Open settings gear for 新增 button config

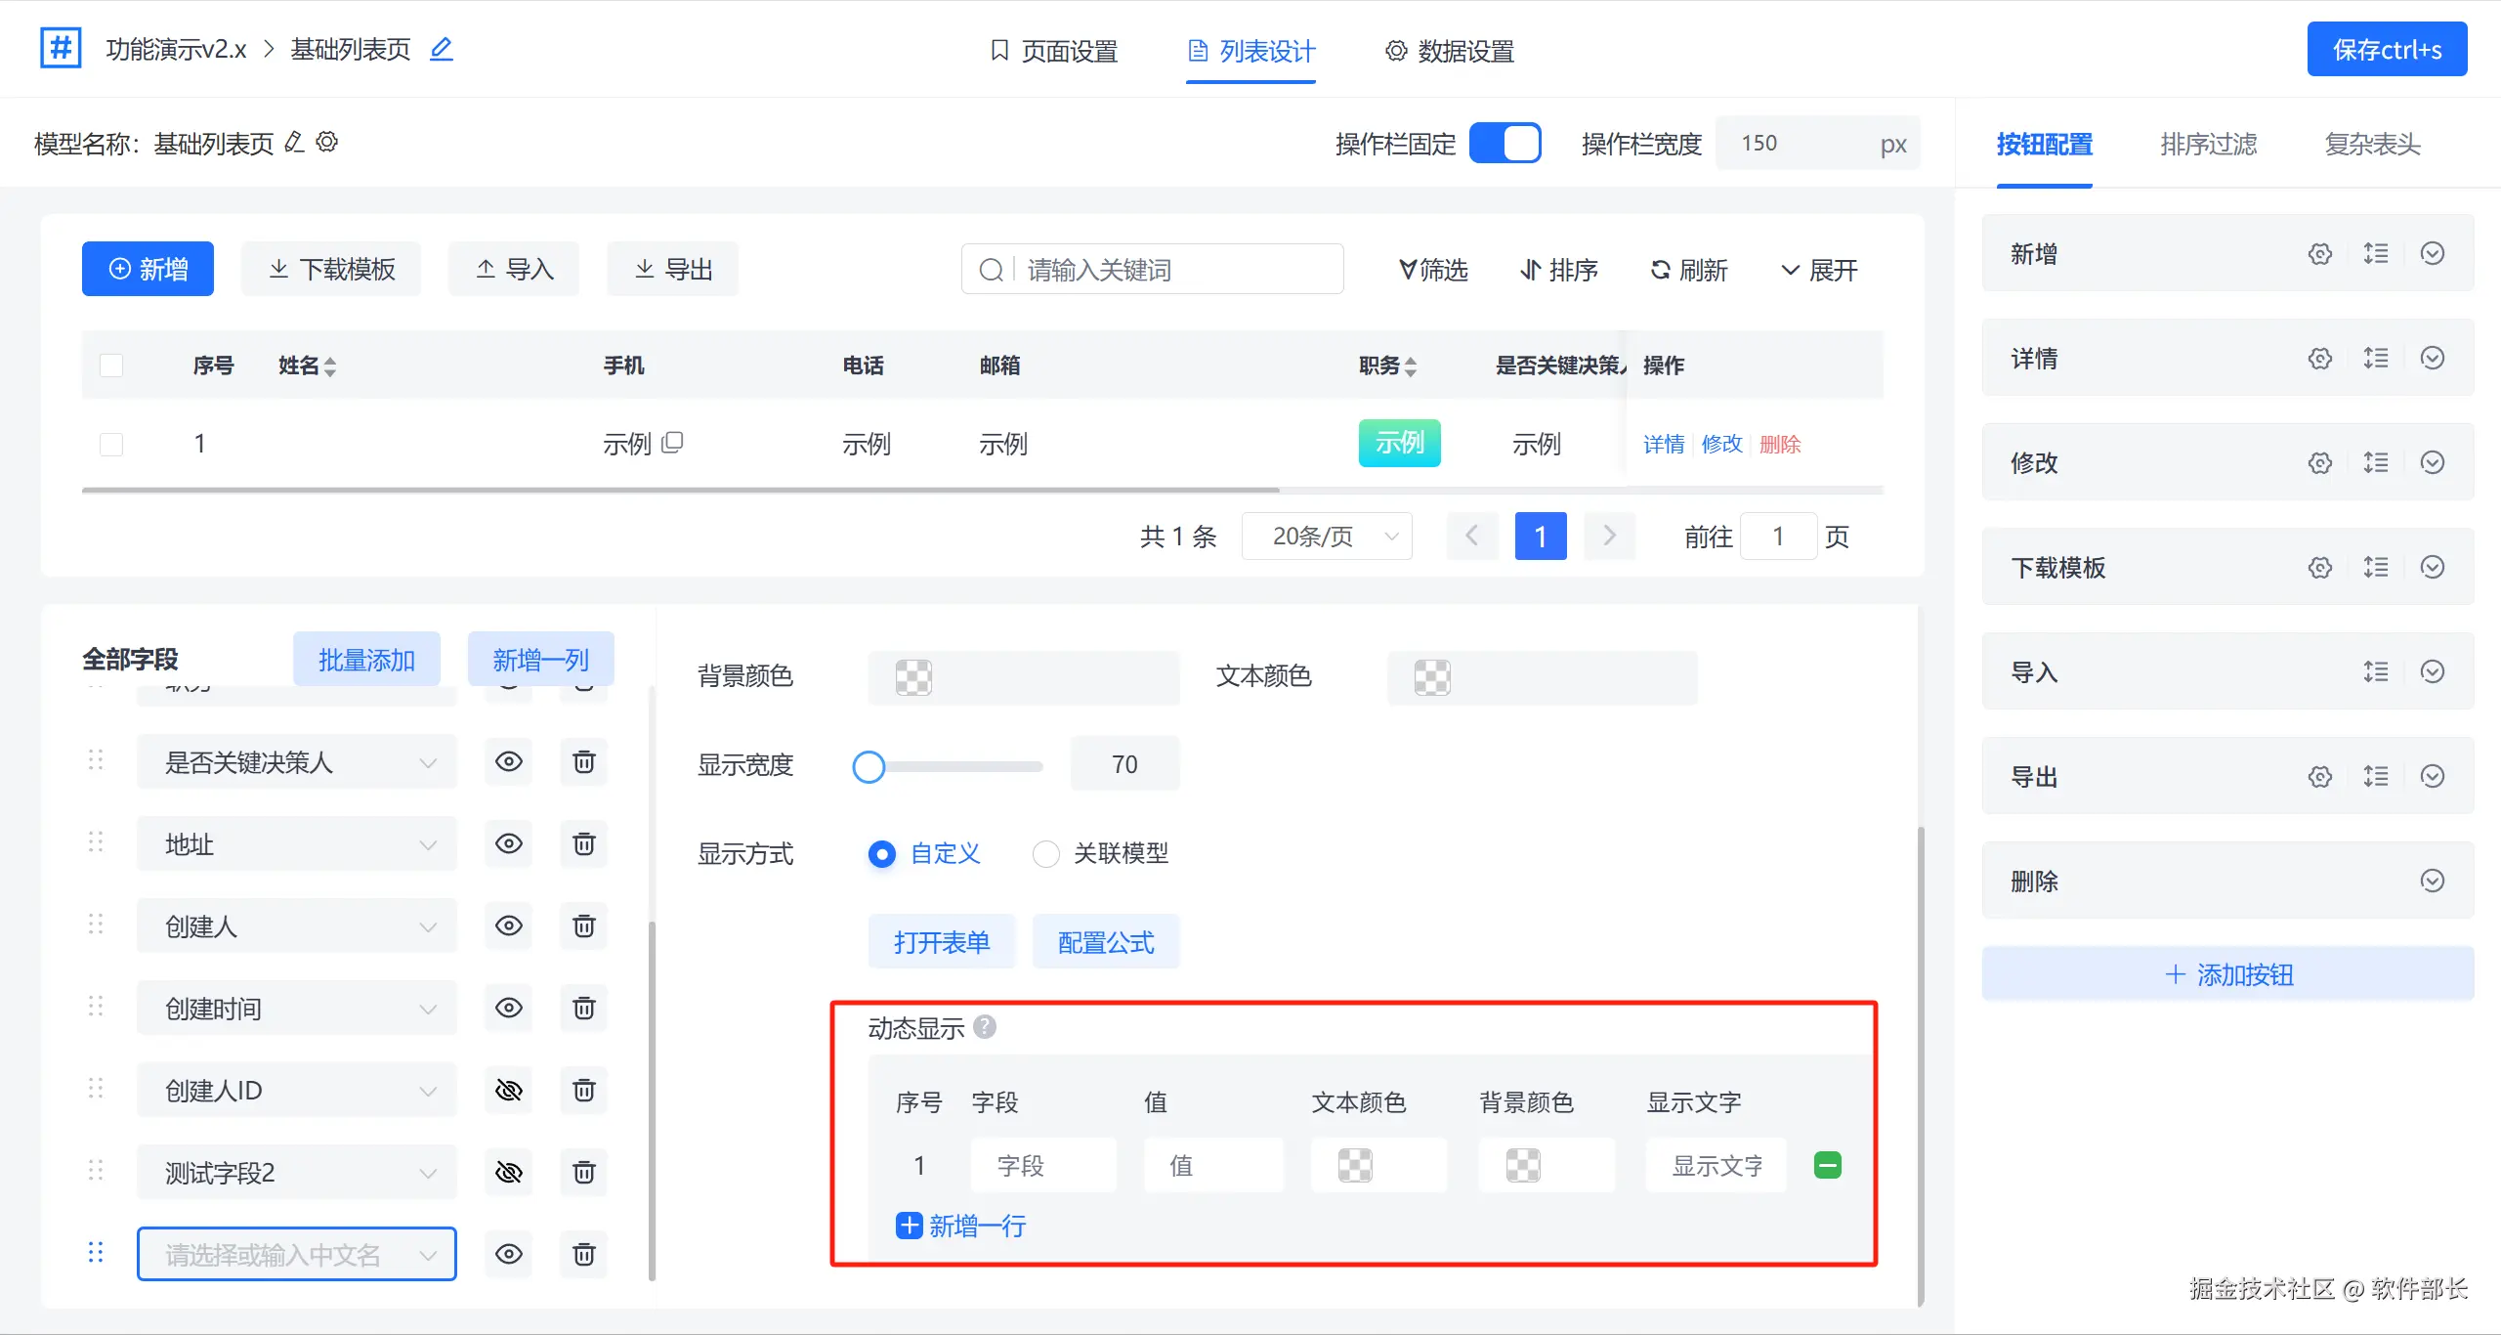point(2319,254)
